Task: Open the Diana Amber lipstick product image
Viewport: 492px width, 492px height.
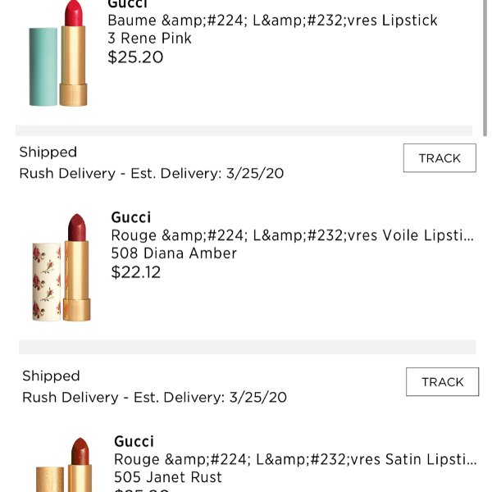Action: point(61,267)
